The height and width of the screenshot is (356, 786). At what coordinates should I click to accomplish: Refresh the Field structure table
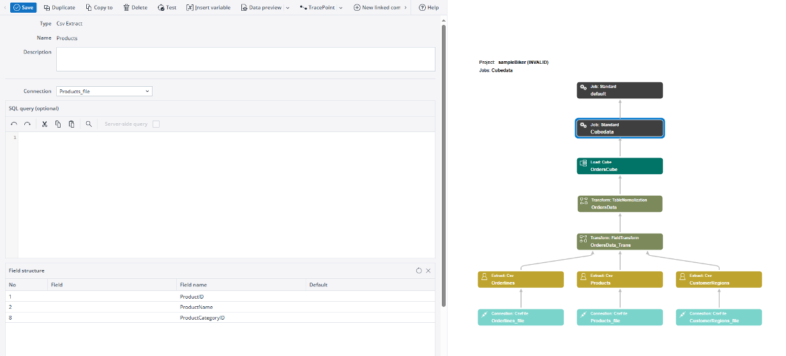click(x=419, y=271)
